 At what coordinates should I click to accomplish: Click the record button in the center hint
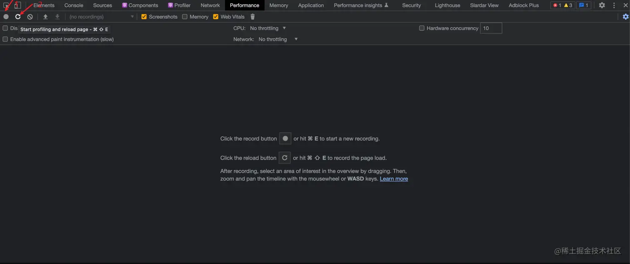(x=285, y=138)
